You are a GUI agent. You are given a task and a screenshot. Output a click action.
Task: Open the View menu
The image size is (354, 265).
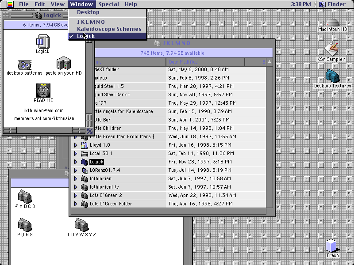pyautogui.click(x=58, y=4)
